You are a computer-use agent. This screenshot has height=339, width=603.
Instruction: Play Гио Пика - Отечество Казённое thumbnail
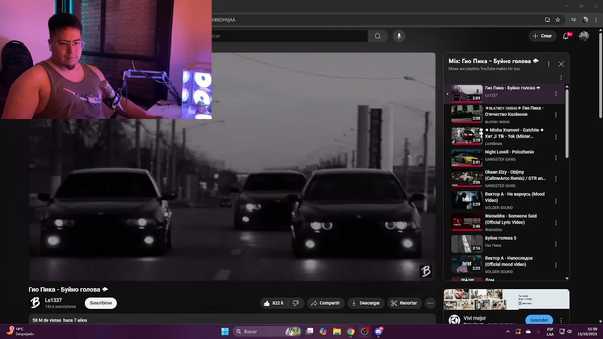(x=467, y=114)
